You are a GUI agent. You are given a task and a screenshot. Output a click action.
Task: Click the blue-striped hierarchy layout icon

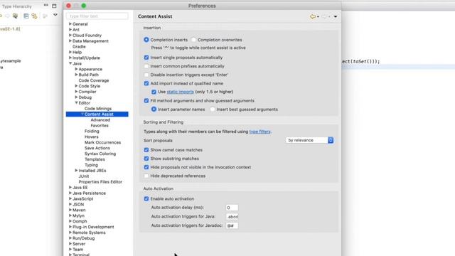[26, 16]
